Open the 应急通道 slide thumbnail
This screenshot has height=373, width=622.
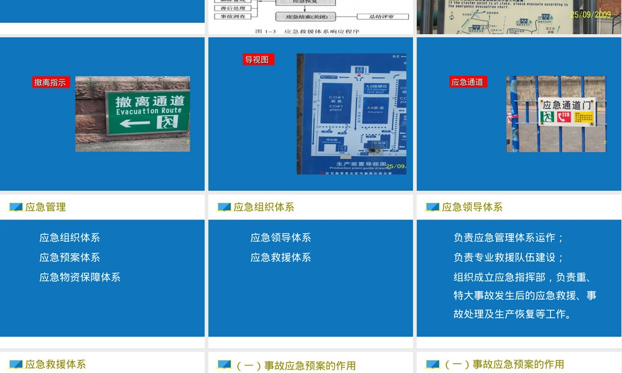(x=519, y=114)
